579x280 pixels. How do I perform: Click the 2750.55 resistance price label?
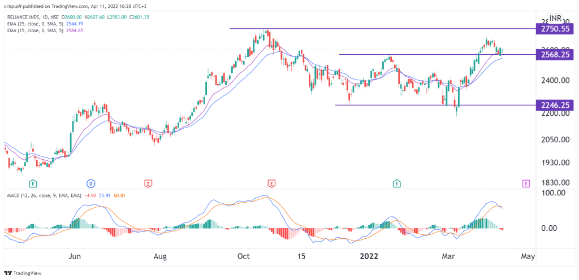555,28
